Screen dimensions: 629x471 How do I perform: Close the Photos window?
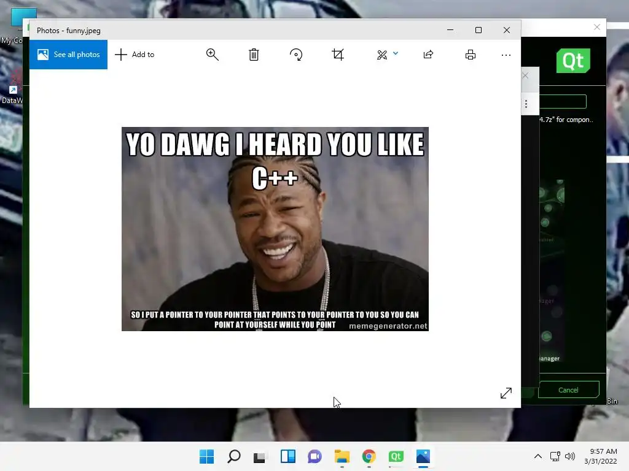(x=507, y=30)
